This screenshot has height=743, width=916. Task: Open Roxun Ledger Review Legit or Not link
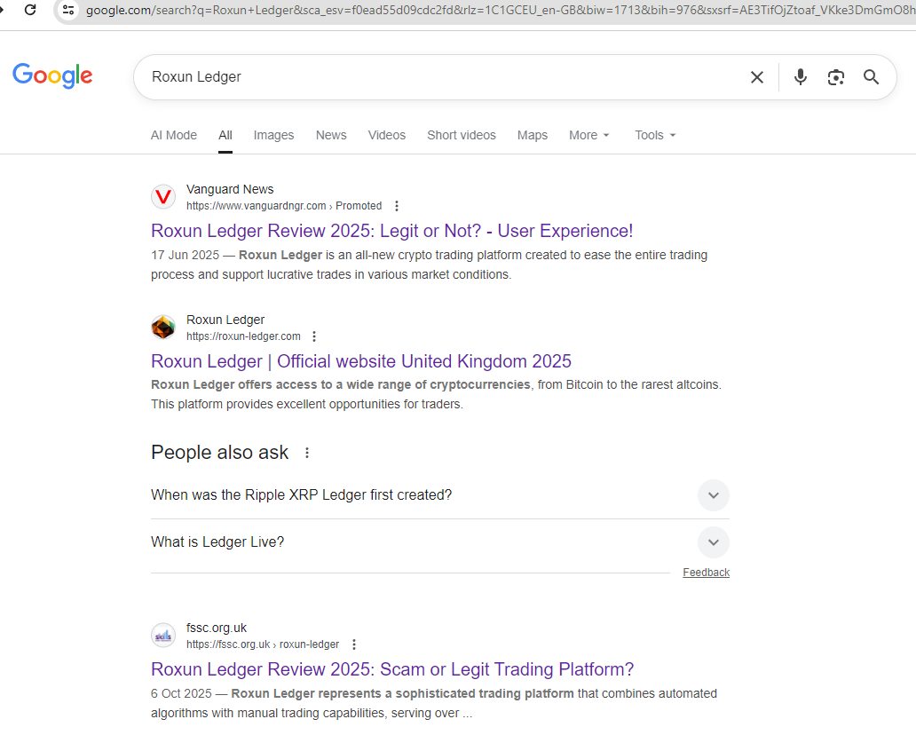point(392,231)
